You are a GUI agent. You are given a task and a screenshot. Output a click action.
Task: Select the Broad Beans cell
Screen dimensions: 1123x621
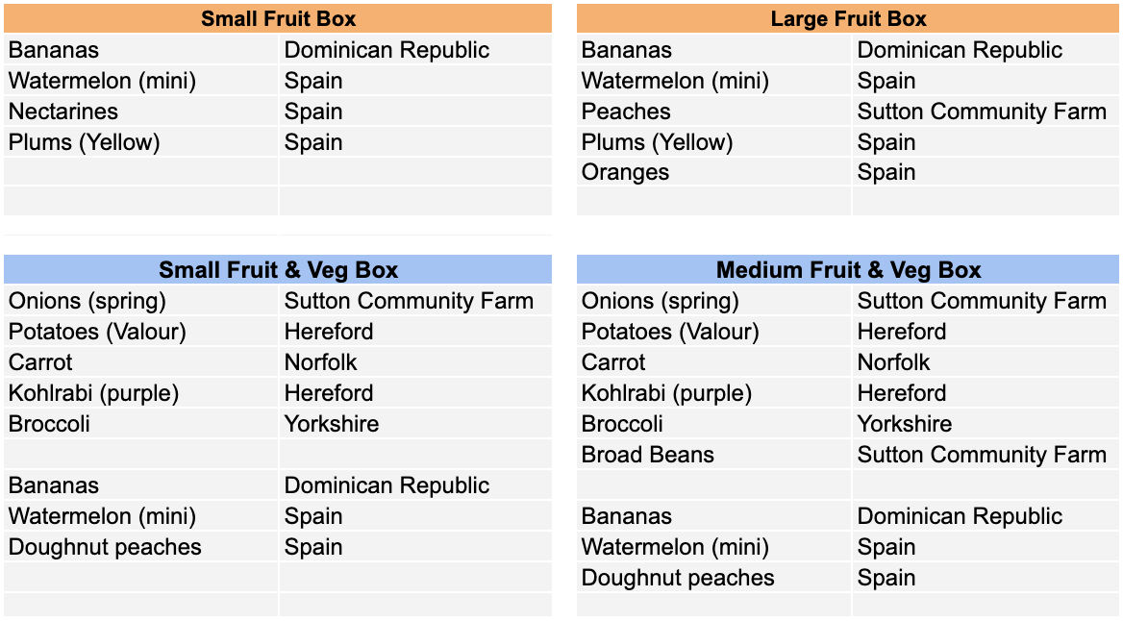point(714,454)
